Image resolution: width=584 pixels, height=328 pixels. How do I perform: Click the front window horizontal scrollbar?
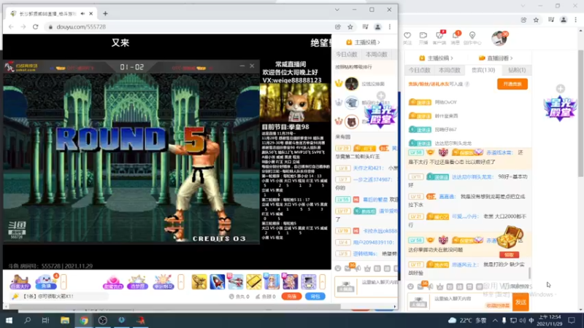click(174, 307)
